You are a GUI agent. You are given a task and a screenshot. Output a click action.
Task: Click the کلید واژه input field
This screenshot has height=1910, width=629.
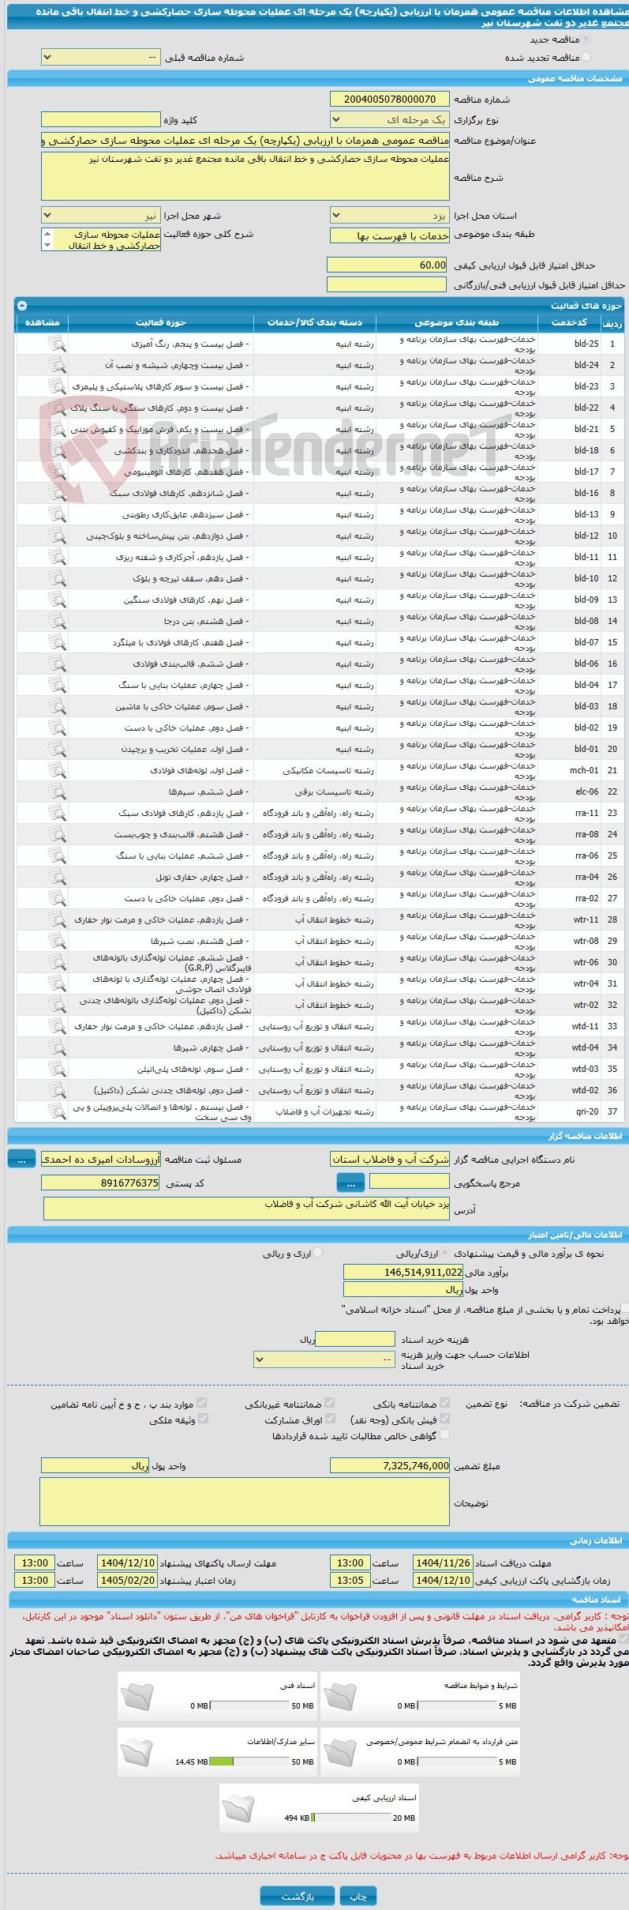[100, 120]
